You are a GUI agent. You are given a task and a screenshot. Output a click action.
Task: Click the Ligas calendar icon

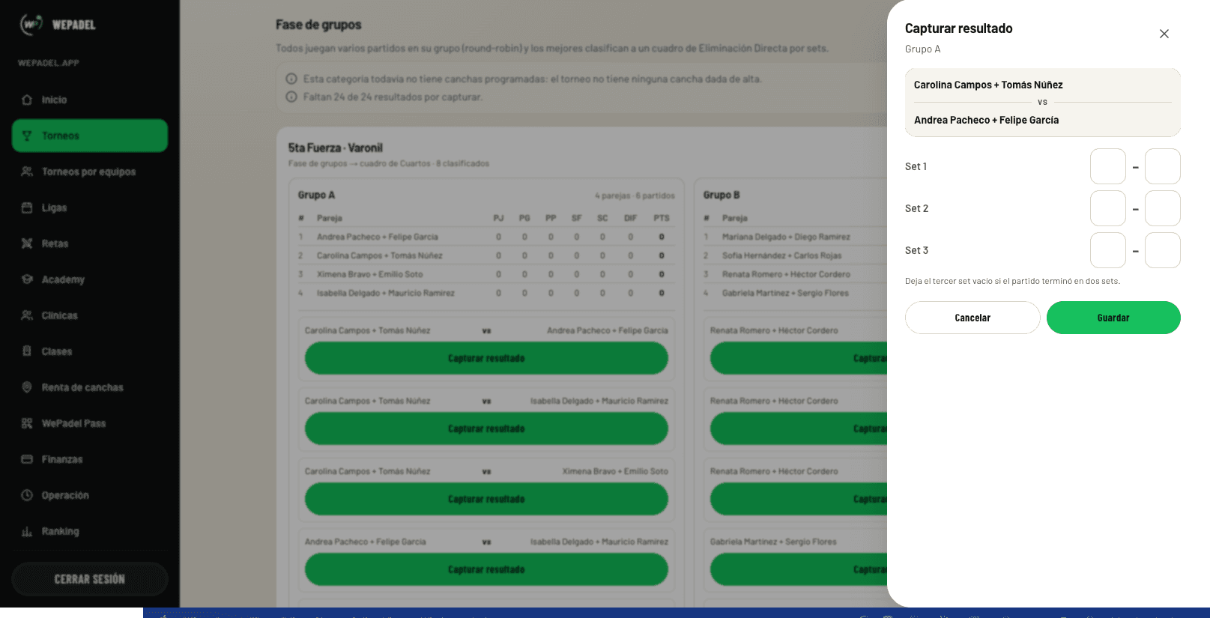click(27, 207)
